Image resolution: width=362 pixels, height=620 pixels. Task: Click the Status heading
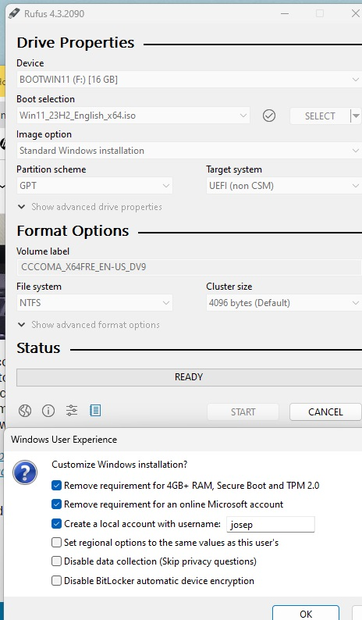(38, 348)
